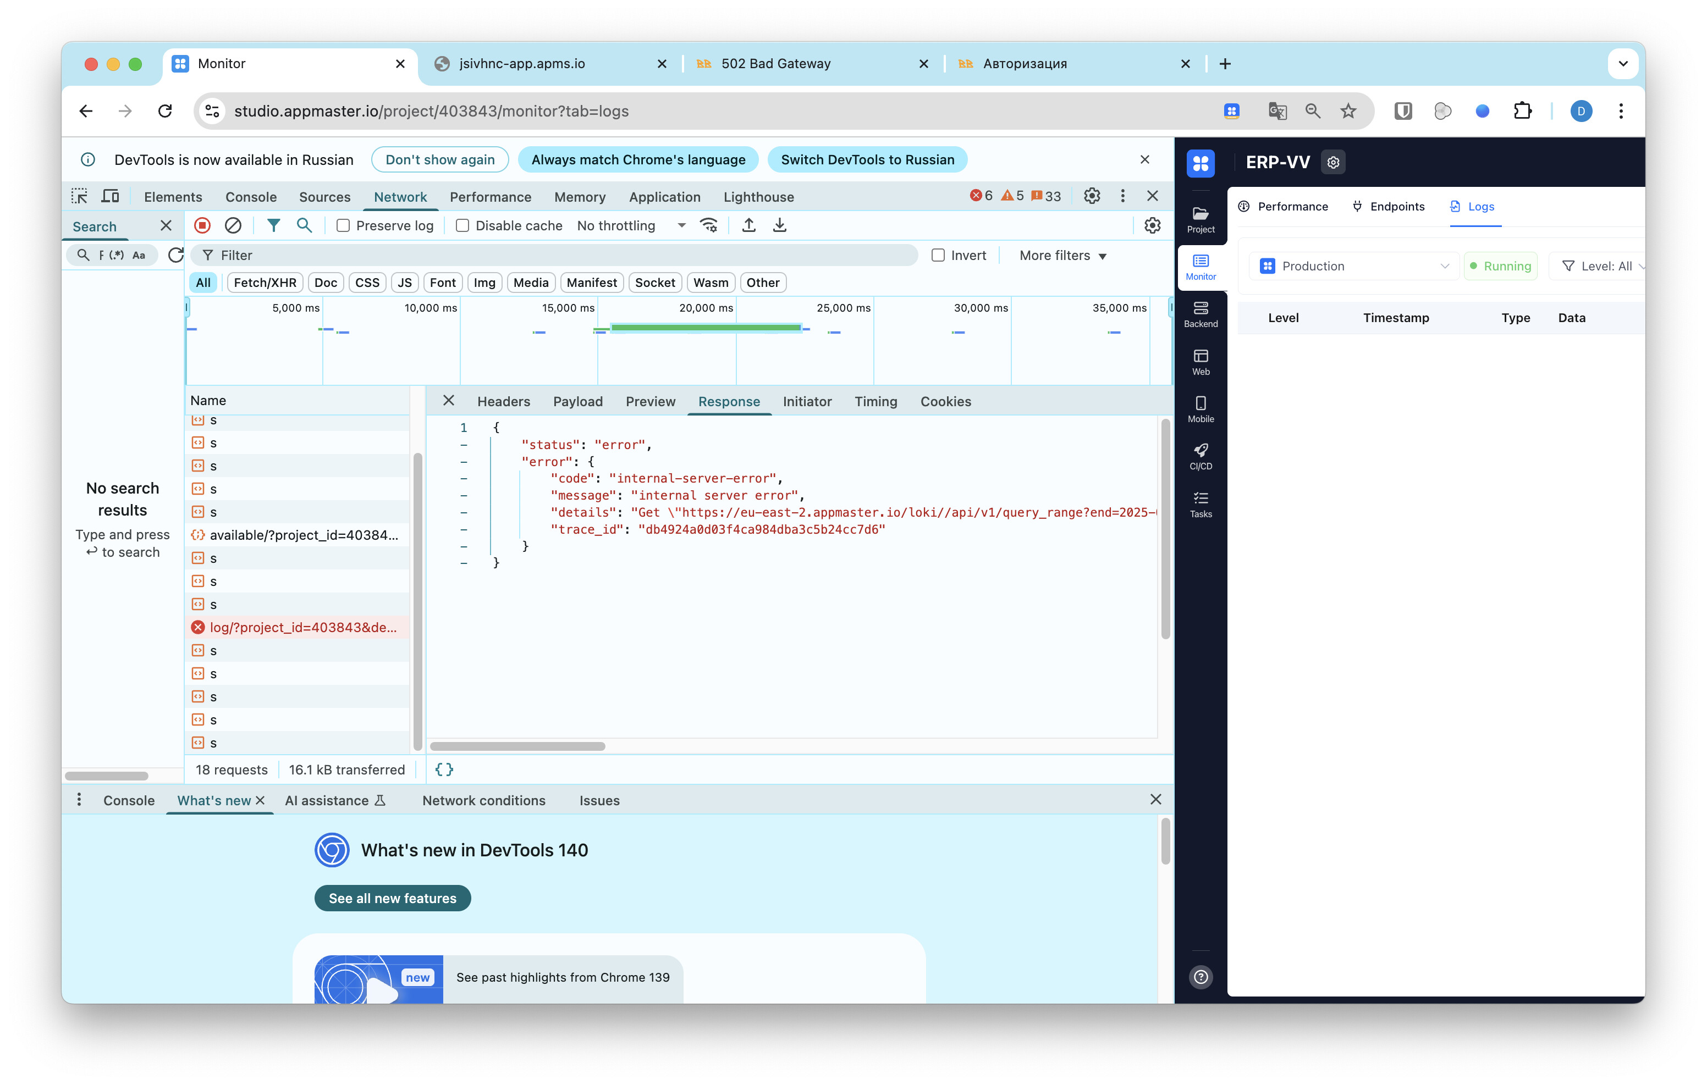This screenshot has width=1707, height=1085.
Task: Open the Production environment dropdown
Action: point(1353,266)
